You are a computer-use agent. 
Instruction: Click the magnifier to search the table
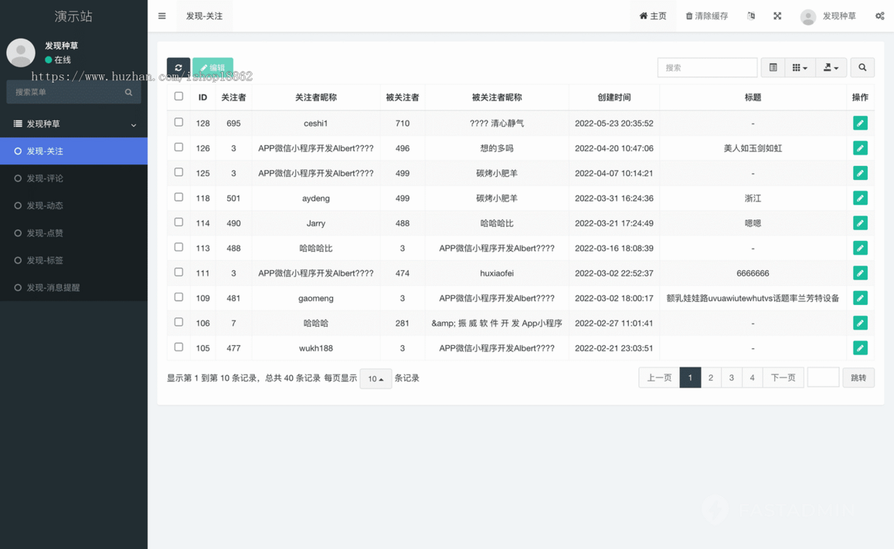(x=862, y=67)
